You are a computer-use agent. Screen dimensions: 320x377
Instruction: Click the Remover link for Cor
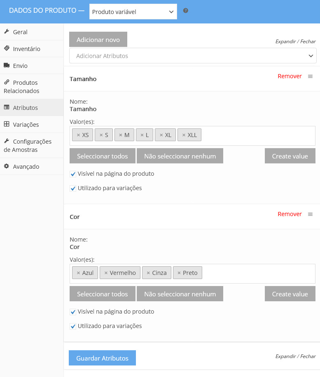(x=290, y=214)
